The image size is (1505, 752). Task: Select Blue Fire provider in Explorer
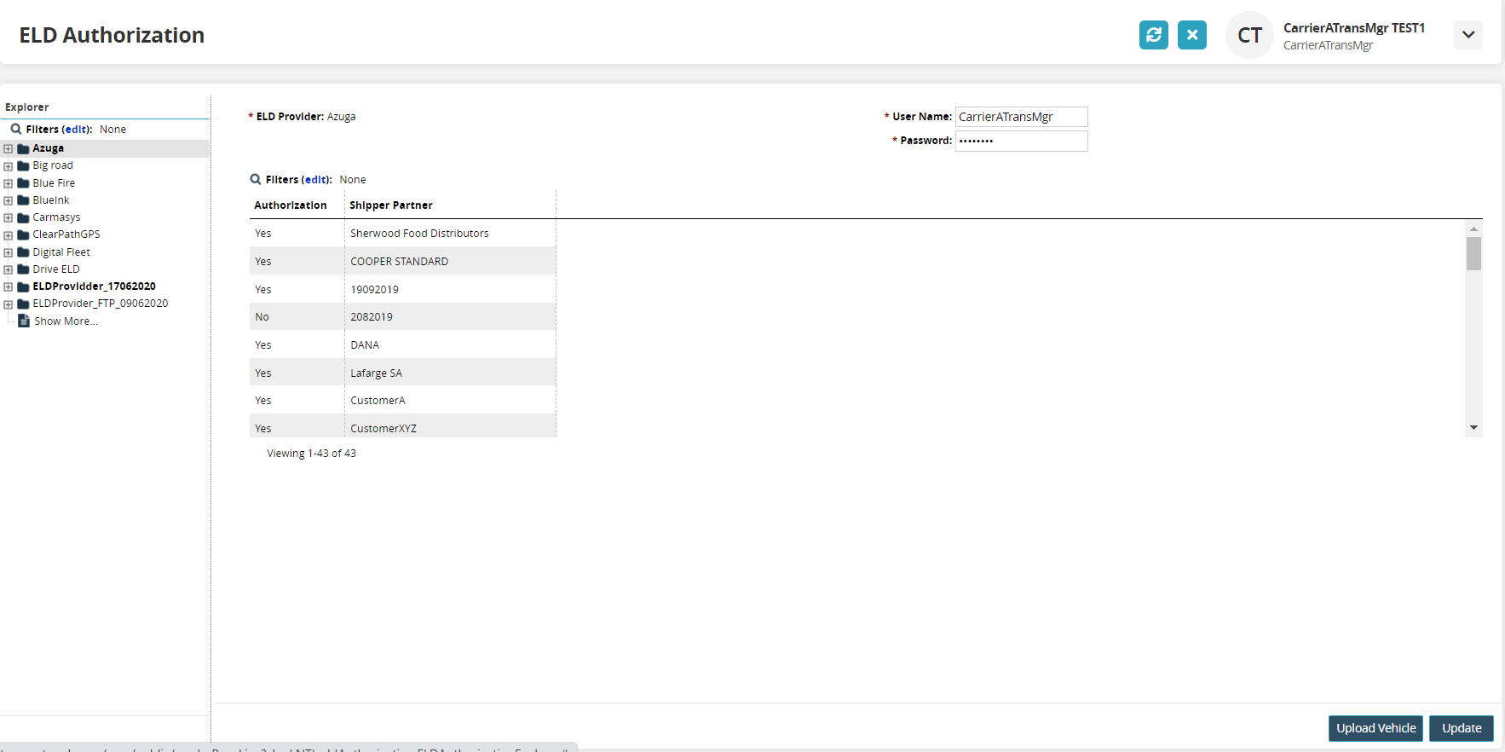[x=54, y=183]
